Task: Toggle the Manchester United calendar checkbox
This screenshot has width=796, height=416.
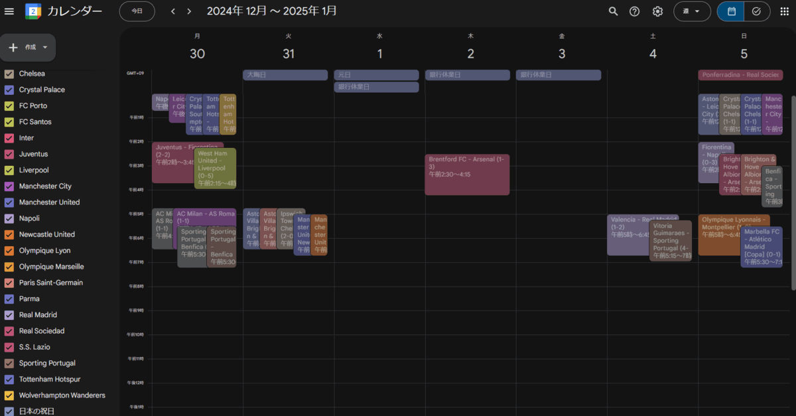Action: (9, 202)
